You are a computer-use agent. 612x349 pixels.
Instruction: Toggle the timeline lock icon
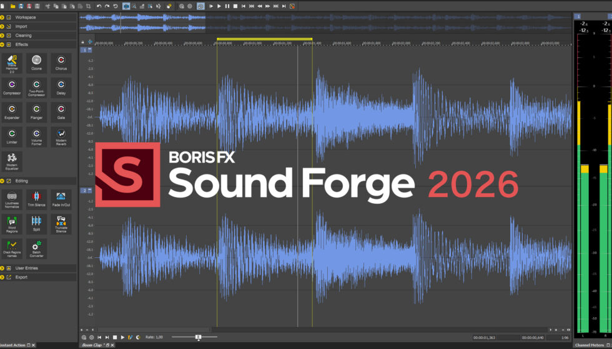[x=82, y=42]
